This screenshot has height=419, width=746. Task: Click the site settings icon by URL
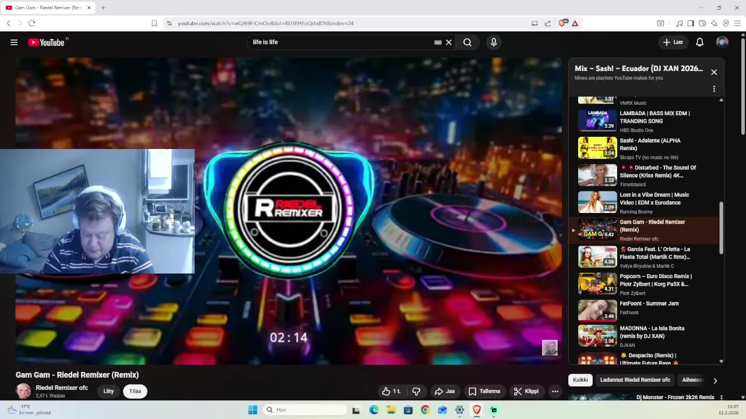click(x=169, y=23)
